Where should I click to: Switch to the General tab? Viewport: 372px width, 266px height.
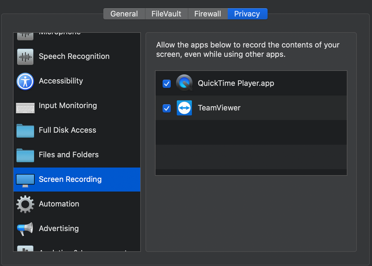(124, 14)
